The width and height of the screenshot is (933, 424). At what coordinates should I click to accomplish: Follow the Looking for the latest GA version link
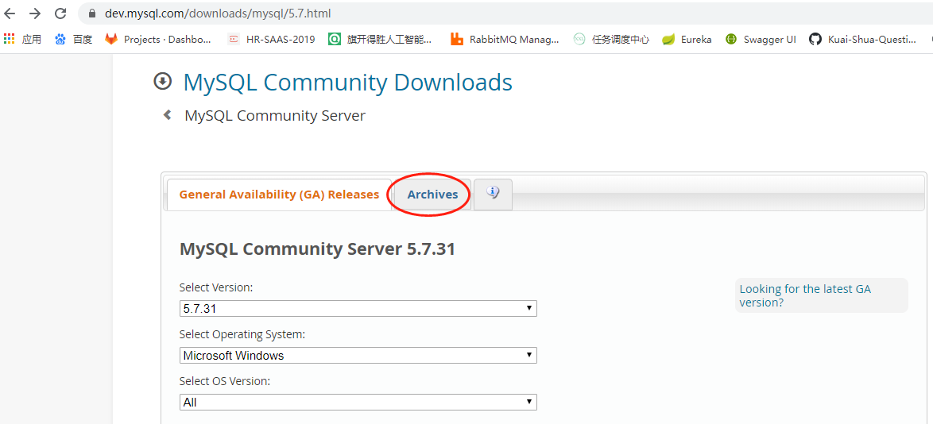(x=805, y=295)
